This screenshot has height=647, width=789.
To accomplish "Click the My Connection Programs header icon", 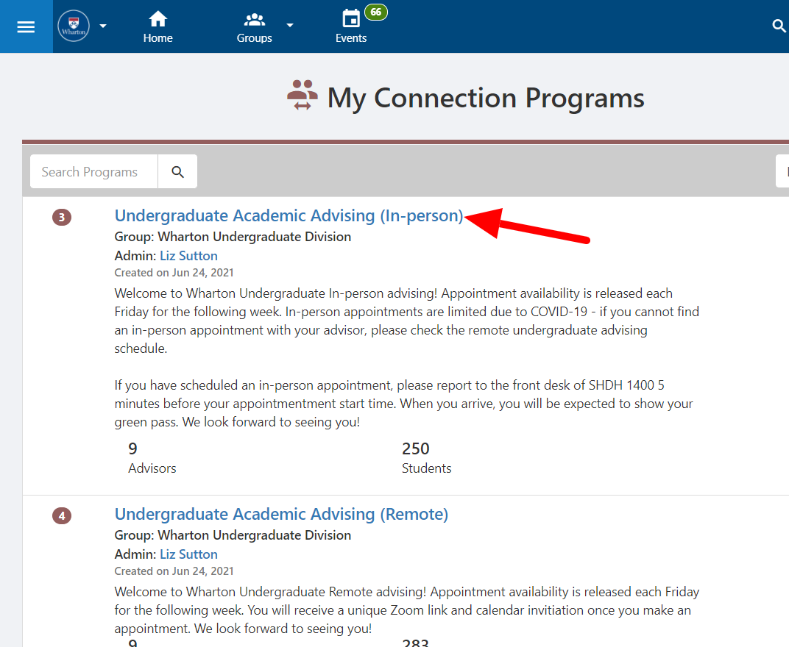I will click(x=302, y=96).
